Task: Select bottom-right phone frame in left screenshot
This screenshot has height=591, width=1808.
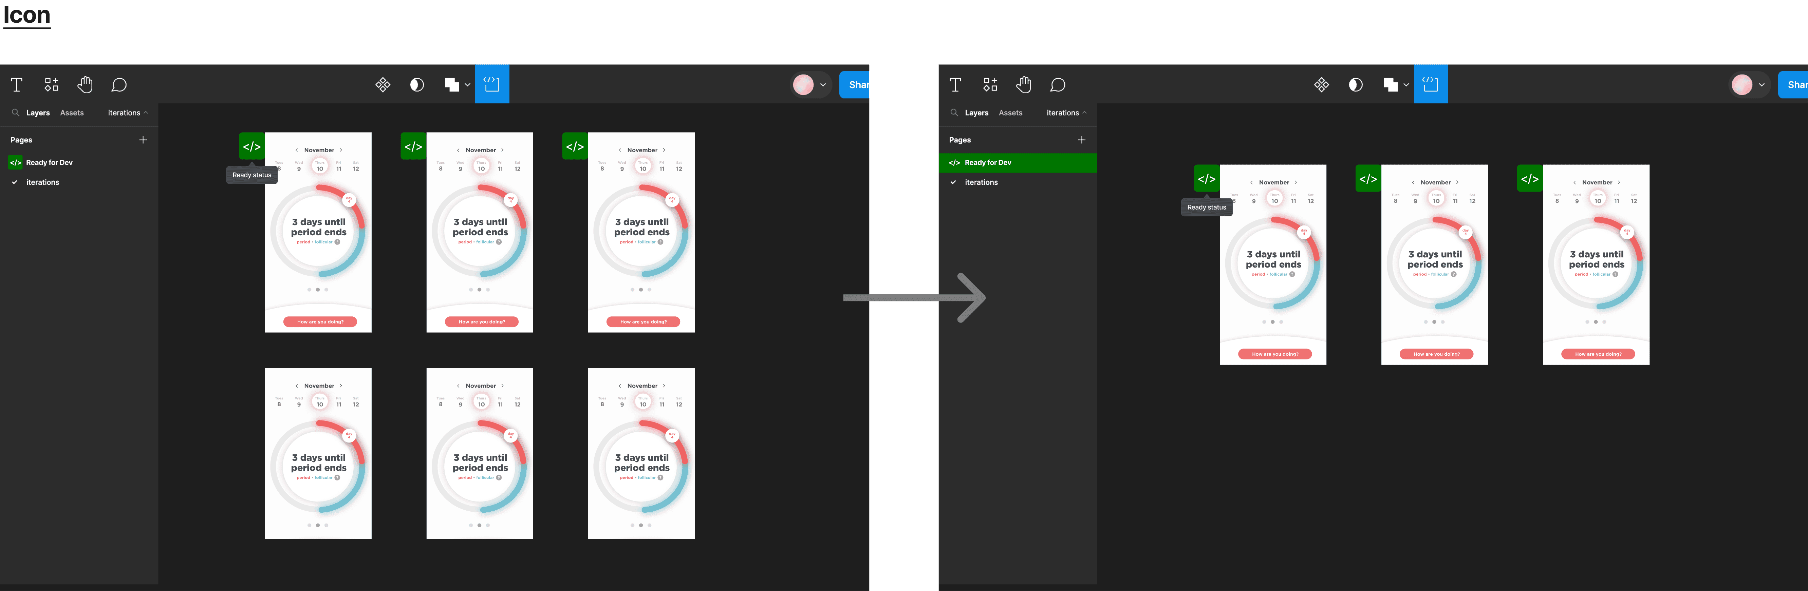Action: [x=641, y=454]
